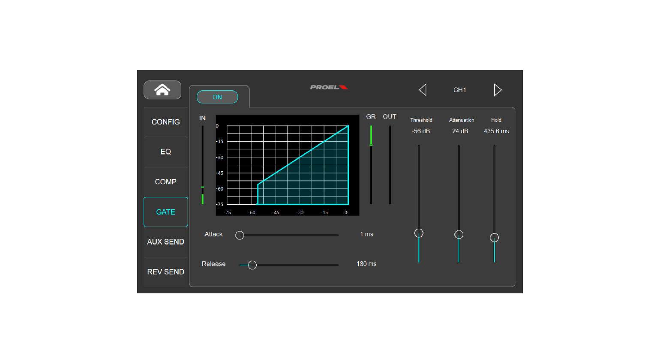Click the Attenuation fader knob
Viewport: 660px width, 364px height.
point(459,235)
